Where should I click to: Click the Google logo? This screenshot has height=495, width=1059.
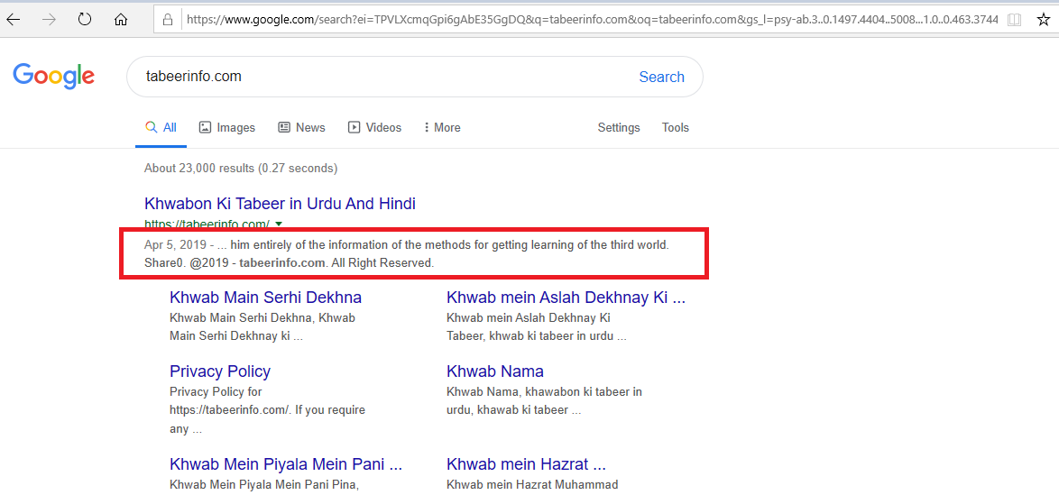click(x=53, y=77)
